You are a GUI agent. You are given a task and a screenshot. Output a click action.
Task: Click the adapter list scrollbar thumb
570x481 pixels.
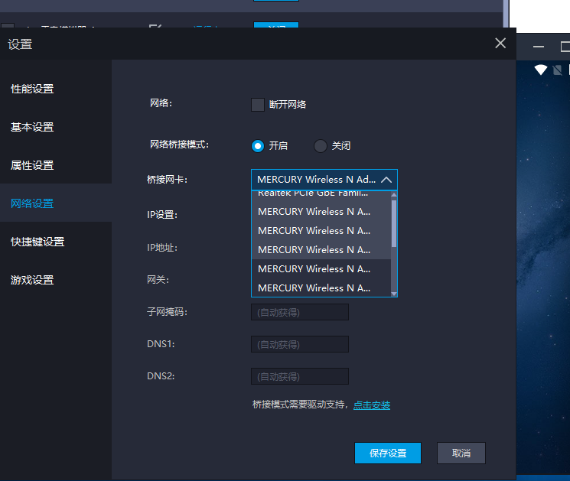pos(394,223)
